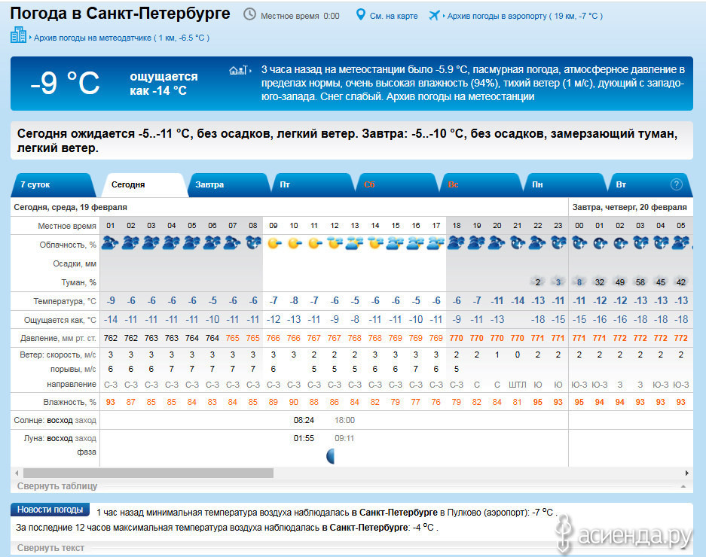Image resolution: width=706 pixels, height=557 pixels.
Task: Click the moonrise time 01:55
Action: pyautogui.click(x=304, y=438)
